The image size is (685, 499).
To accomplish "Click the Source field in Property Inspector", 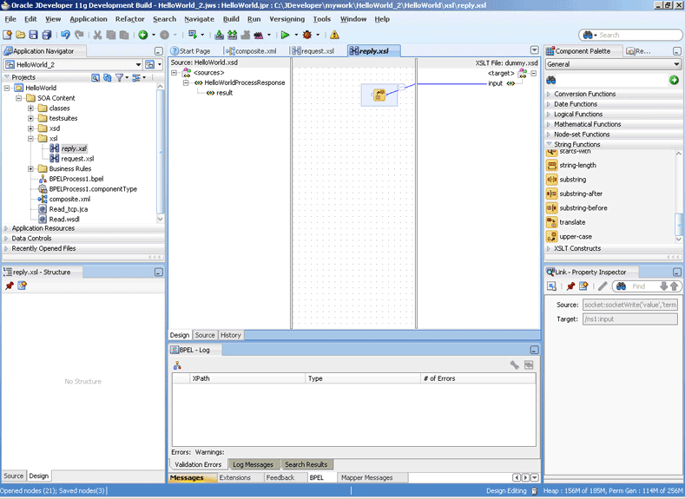I will click(x=629, y=305).
